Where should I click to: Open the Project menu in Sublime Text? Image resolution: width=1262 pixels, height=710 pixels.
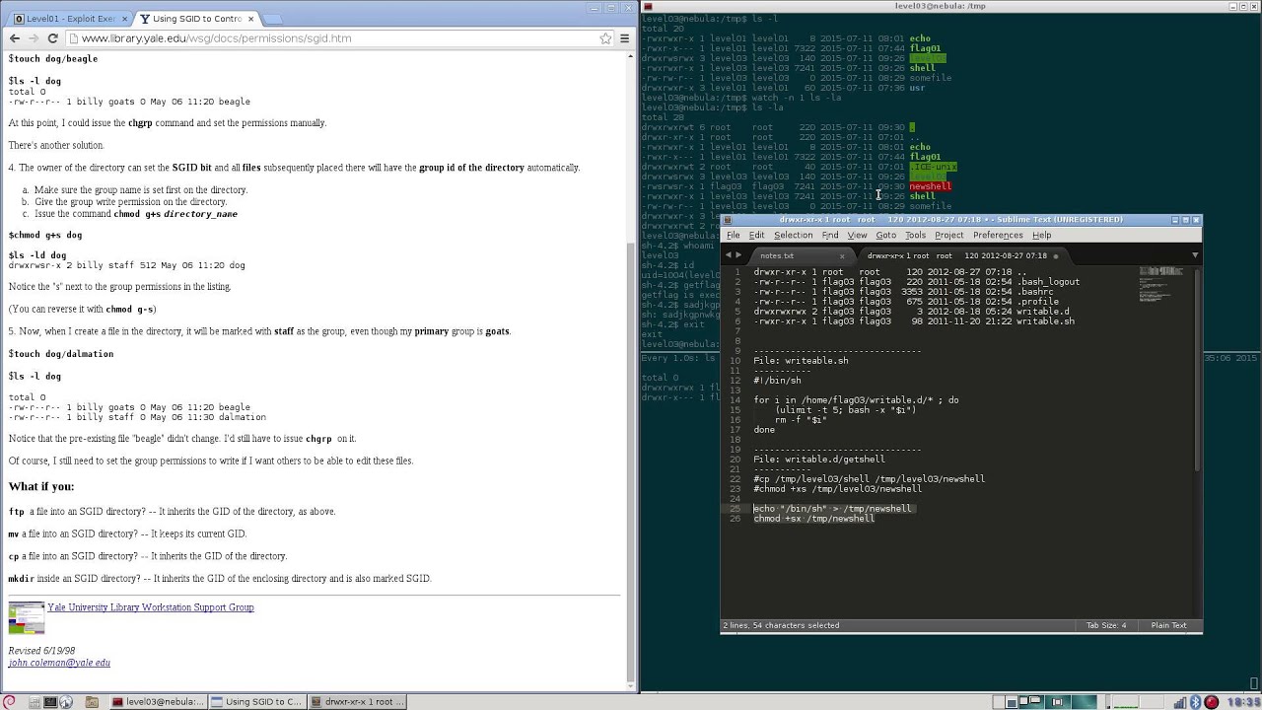(x=948, y=235)
